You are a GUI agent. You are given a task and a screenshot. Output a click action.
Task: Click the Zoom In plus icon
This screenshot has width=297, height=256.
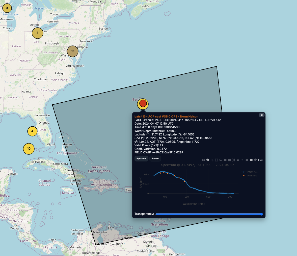225,160
